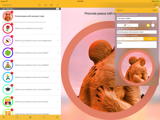The image size is (160, 120).
Task: Select 'Promote peace with everyone I meet' row text
Action: click(30, 16)
